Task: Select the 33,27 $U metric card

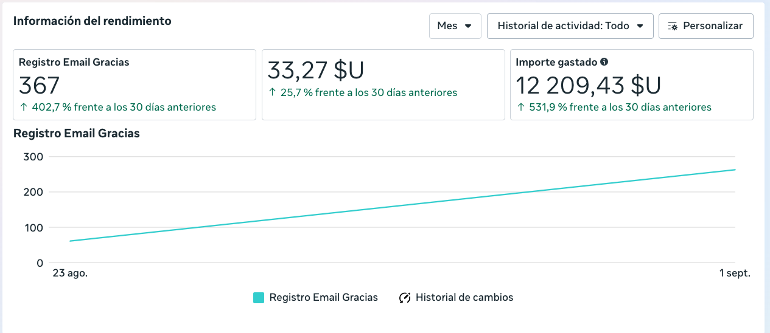Action: point(383,84)
